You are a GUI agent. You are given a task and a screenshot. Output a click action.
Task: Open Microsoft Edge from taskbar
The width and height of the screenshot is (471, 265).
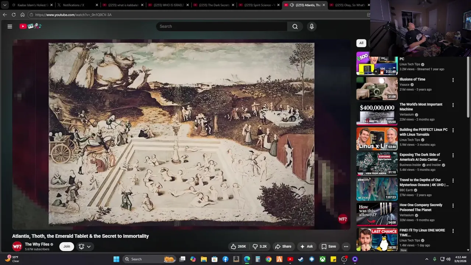pos(247,259)
